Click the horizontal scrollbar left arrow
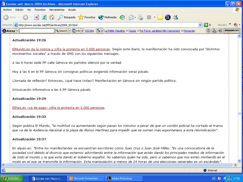243x182 pixels. [x=3, y=165]
